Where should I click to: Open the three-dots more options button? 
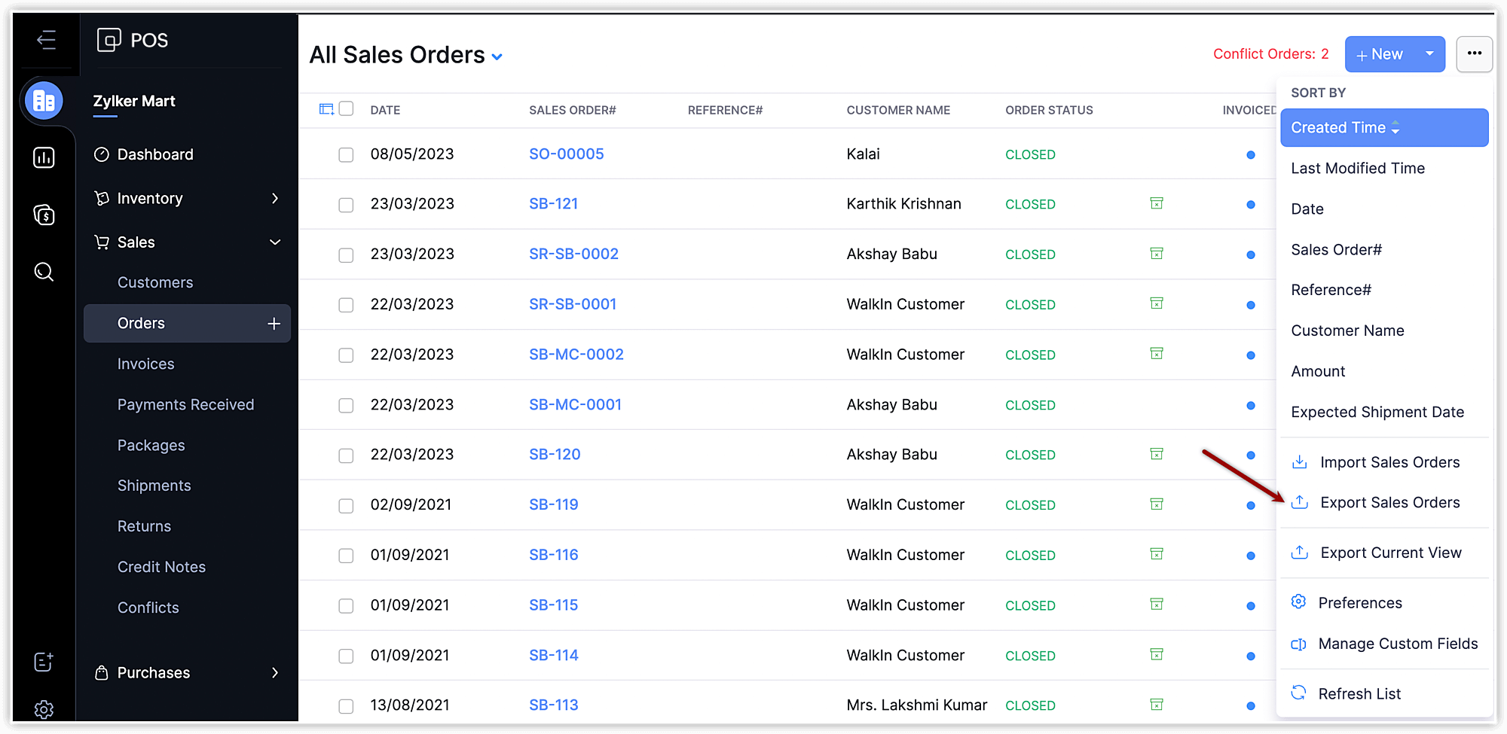click(x=1474, y=53)
